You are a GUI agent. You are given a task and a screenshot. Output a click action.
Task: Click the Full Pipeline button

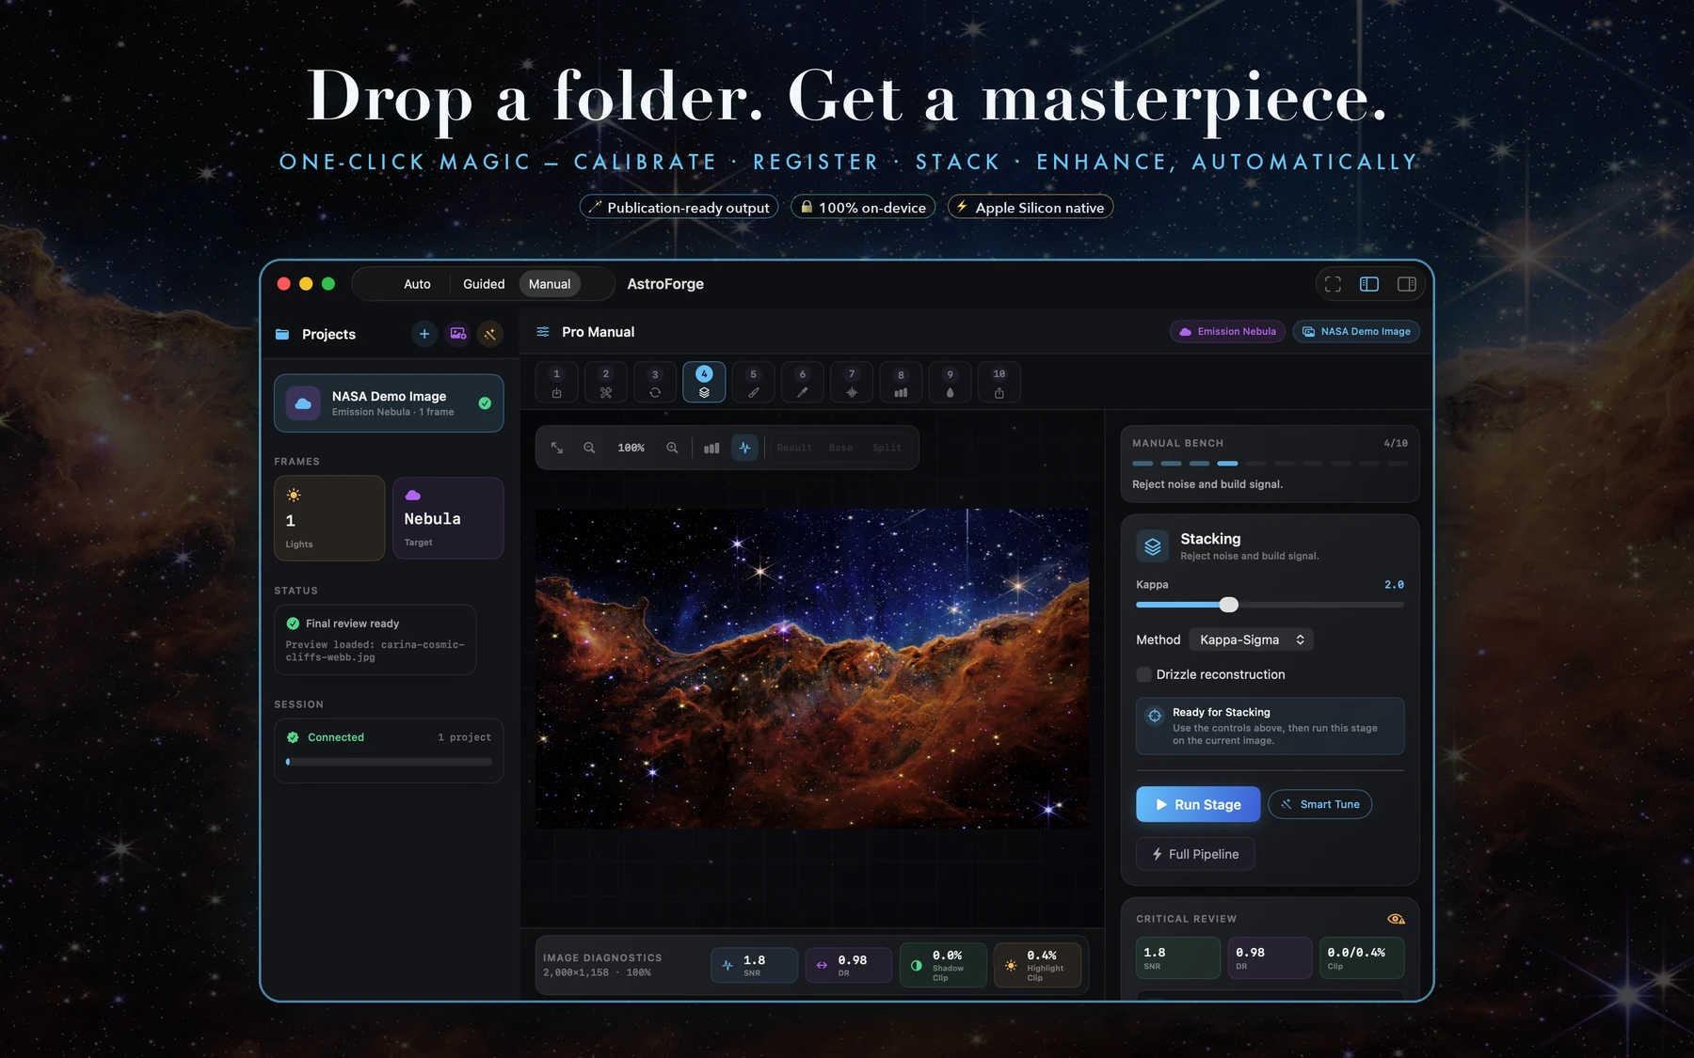tap(1195, 854)
